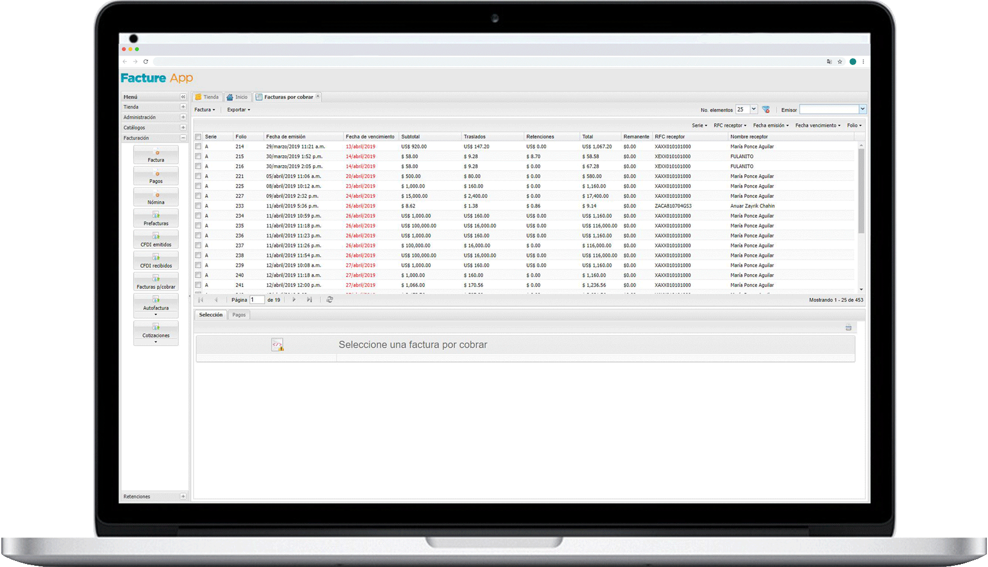Open the Emisor combo box dropdown
Image resolution: width=988 pixels, height=567 pixels.
click(x=863, y=109)
